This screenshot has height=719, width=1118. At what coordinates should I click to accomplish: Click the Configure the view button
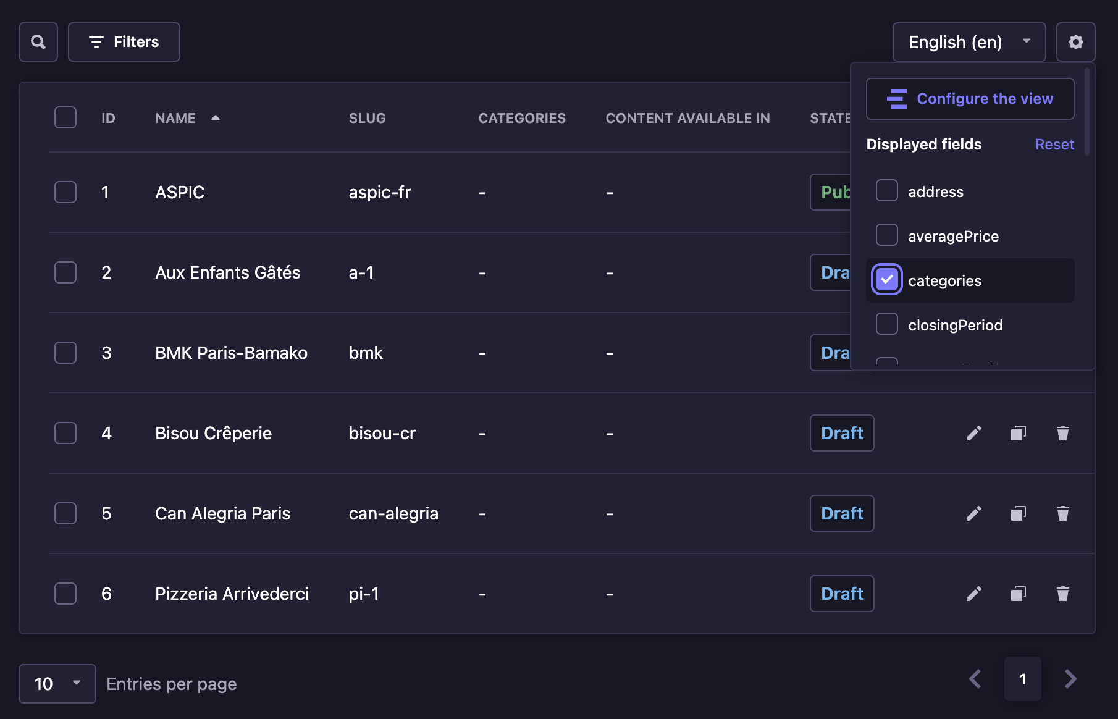pos(970,98)
